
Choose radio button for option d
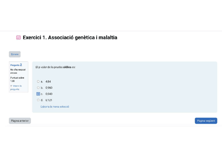(x=38, y=100)
